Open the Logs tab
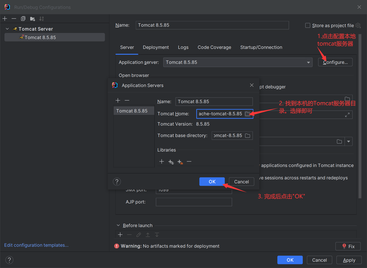This screenshot has width=367, height=268. coord(183,47)
